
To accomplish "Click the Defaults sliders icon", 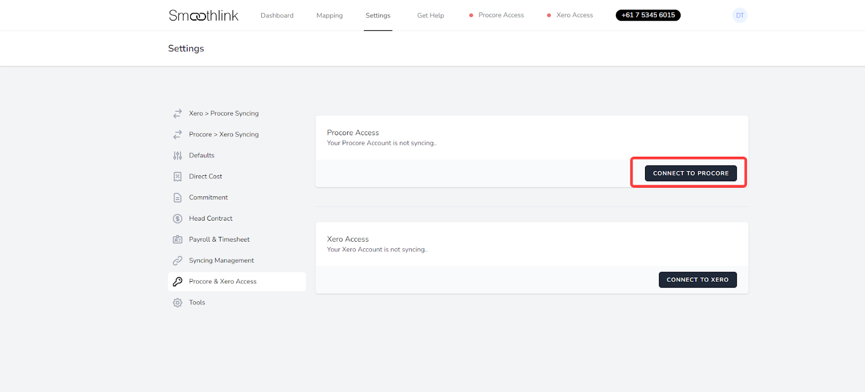I will click(177, 156).
